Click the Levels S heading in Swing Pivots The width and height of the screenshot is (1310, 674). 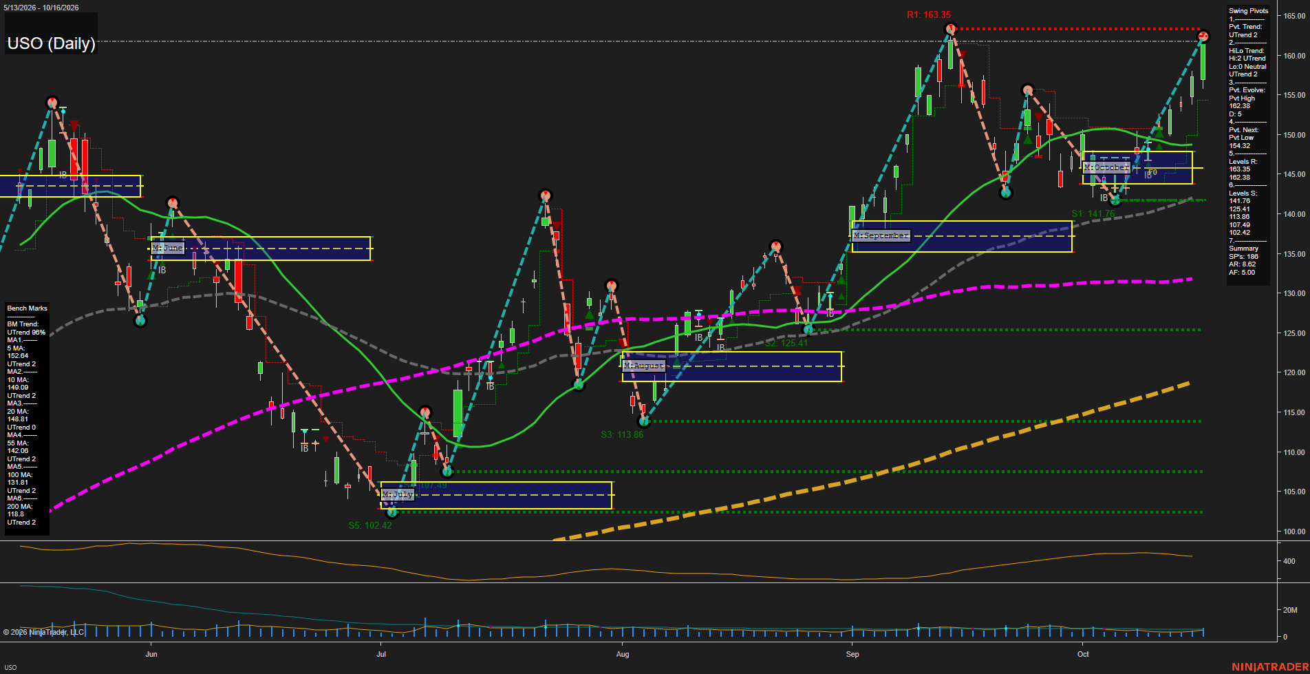pyautogui.click(x=1243, y=193)
